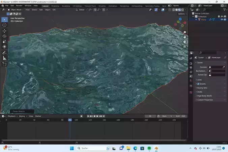The height and width of the screenshot is (152, 228).
Task: Switch to solid viewport shading
Action: pyautogui.click(x=176, y=10)
